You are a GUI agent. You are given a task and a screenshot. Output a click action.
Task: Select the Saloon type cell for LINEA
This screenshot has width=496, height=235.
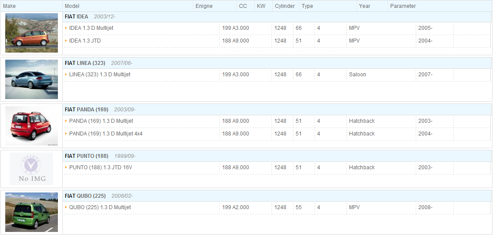357,75
